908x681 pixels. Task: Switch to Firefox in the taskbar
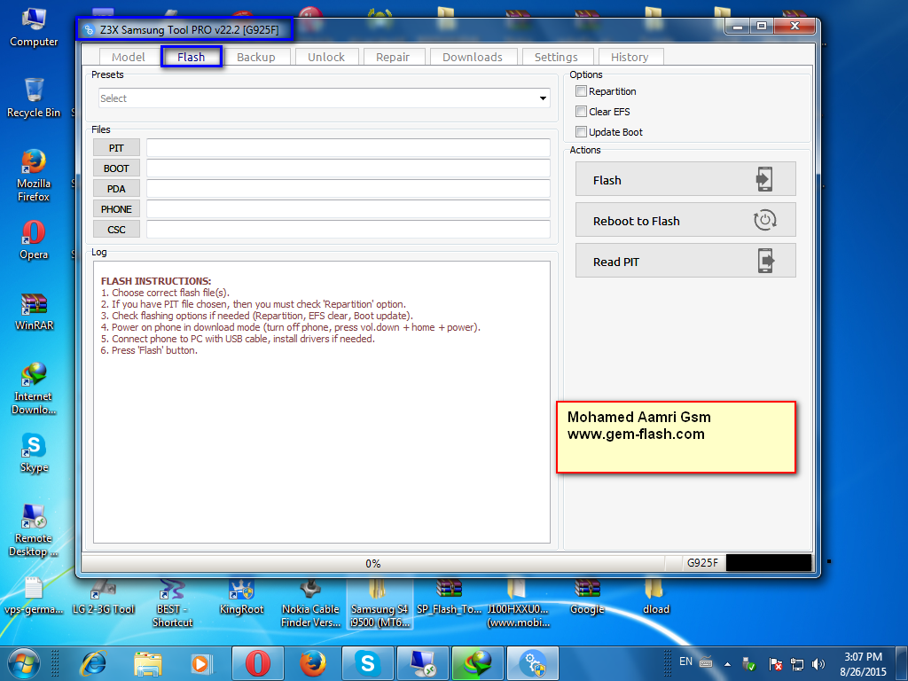point(313,663)
